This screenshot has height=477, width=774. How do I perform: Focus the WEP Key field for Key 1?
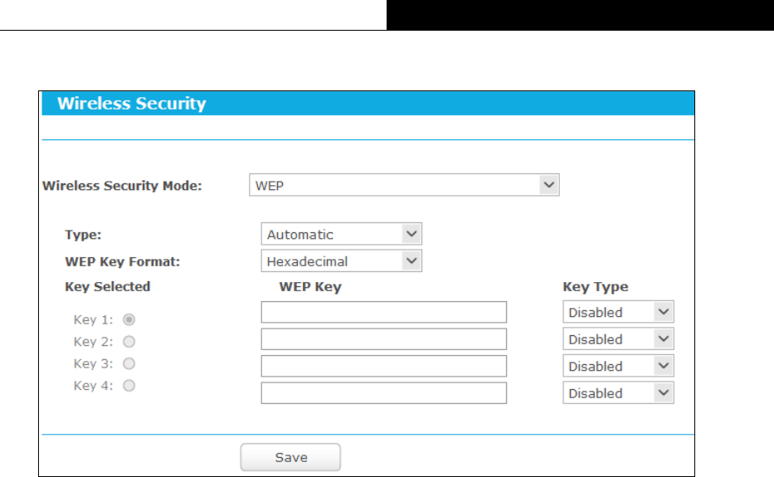tap(383, 312)
